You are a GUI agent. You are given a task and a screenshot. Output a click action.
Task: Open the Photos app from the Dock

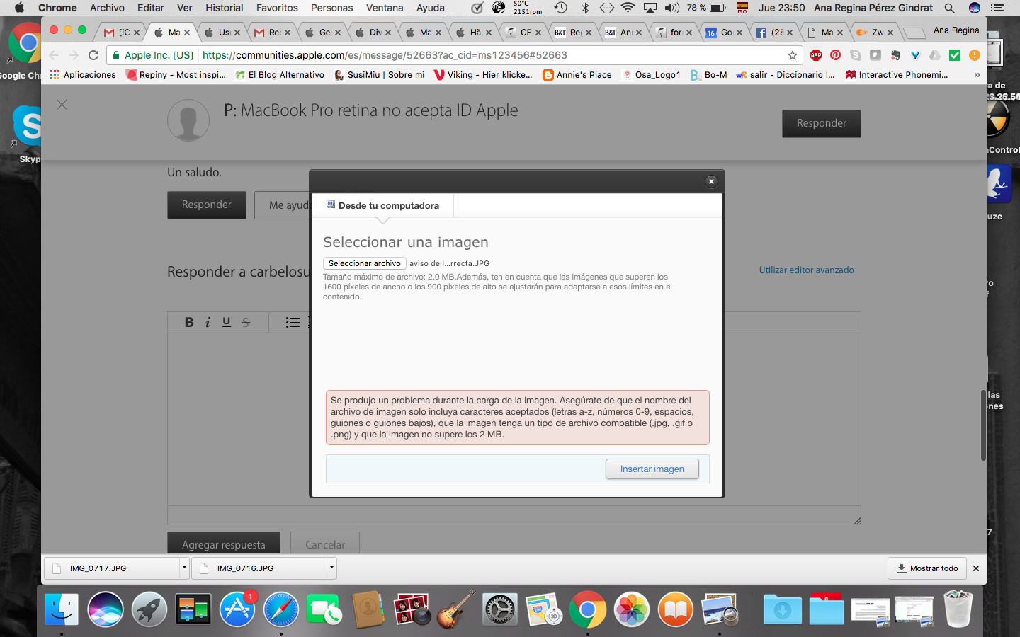[632, 609]
